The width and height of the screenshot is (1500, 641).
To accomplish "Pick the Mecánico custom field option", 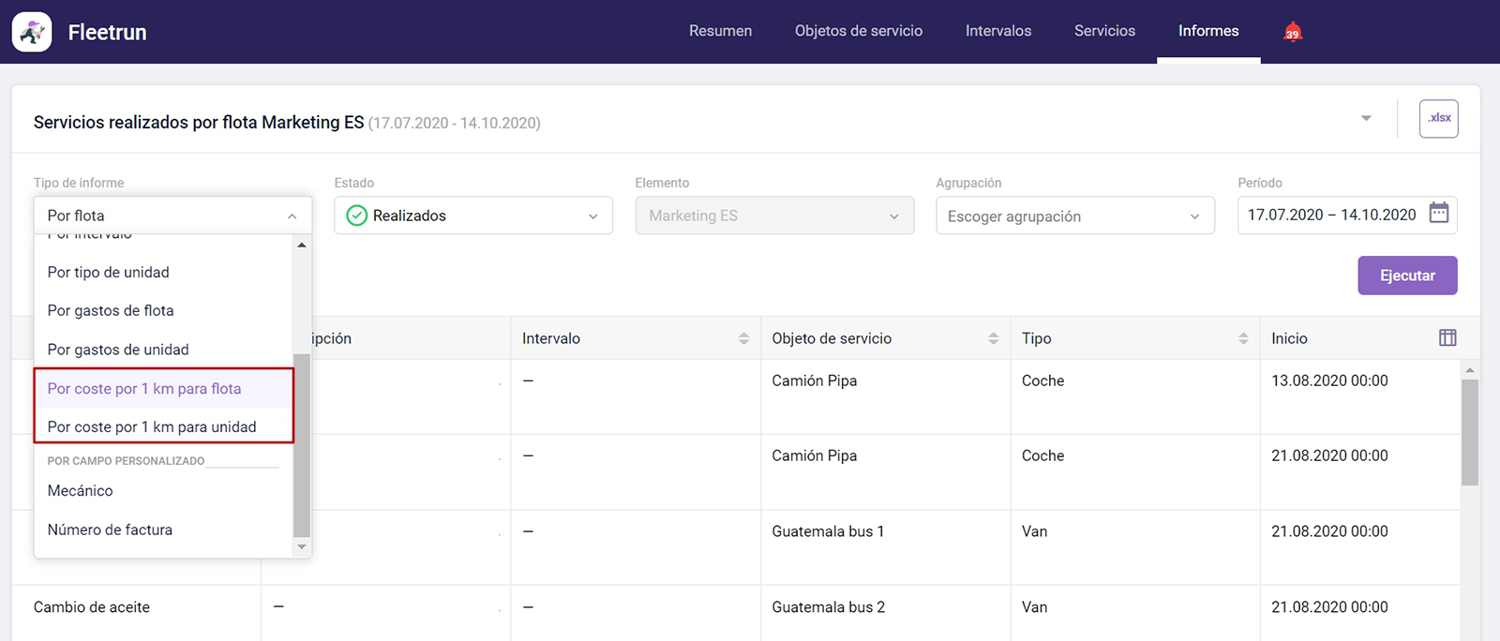I will [81, 491].
